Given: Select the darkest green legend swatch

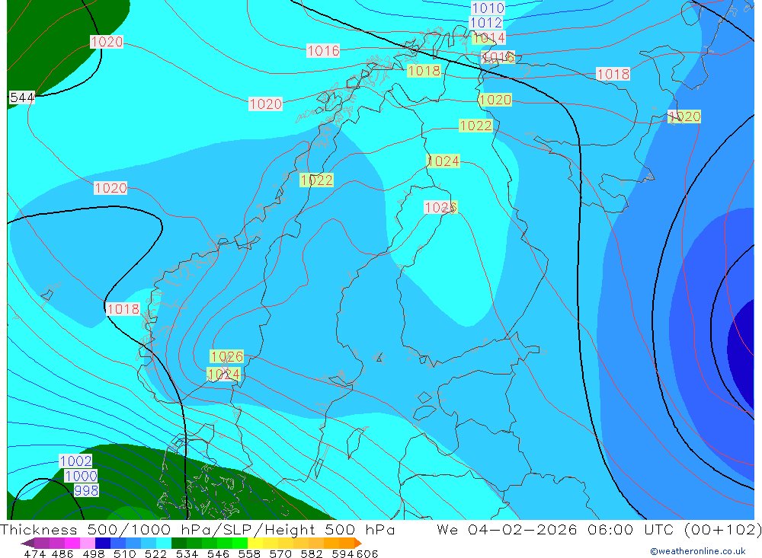Looking at the screenshot, I should [x=179, y=543].
